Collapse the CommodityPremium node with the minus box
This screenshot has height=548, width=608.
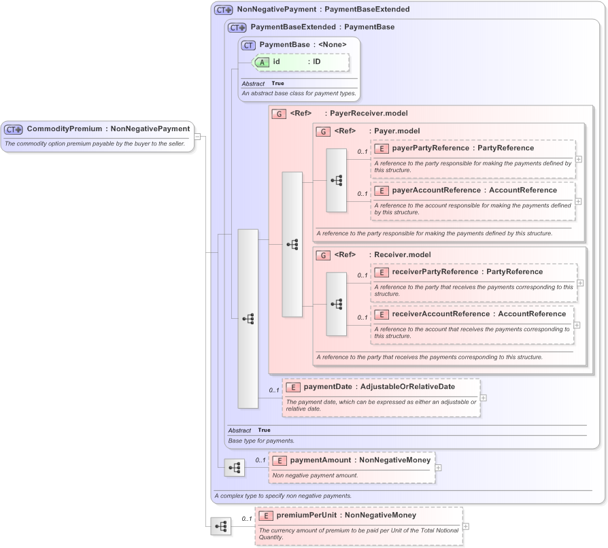coord(197,137)
